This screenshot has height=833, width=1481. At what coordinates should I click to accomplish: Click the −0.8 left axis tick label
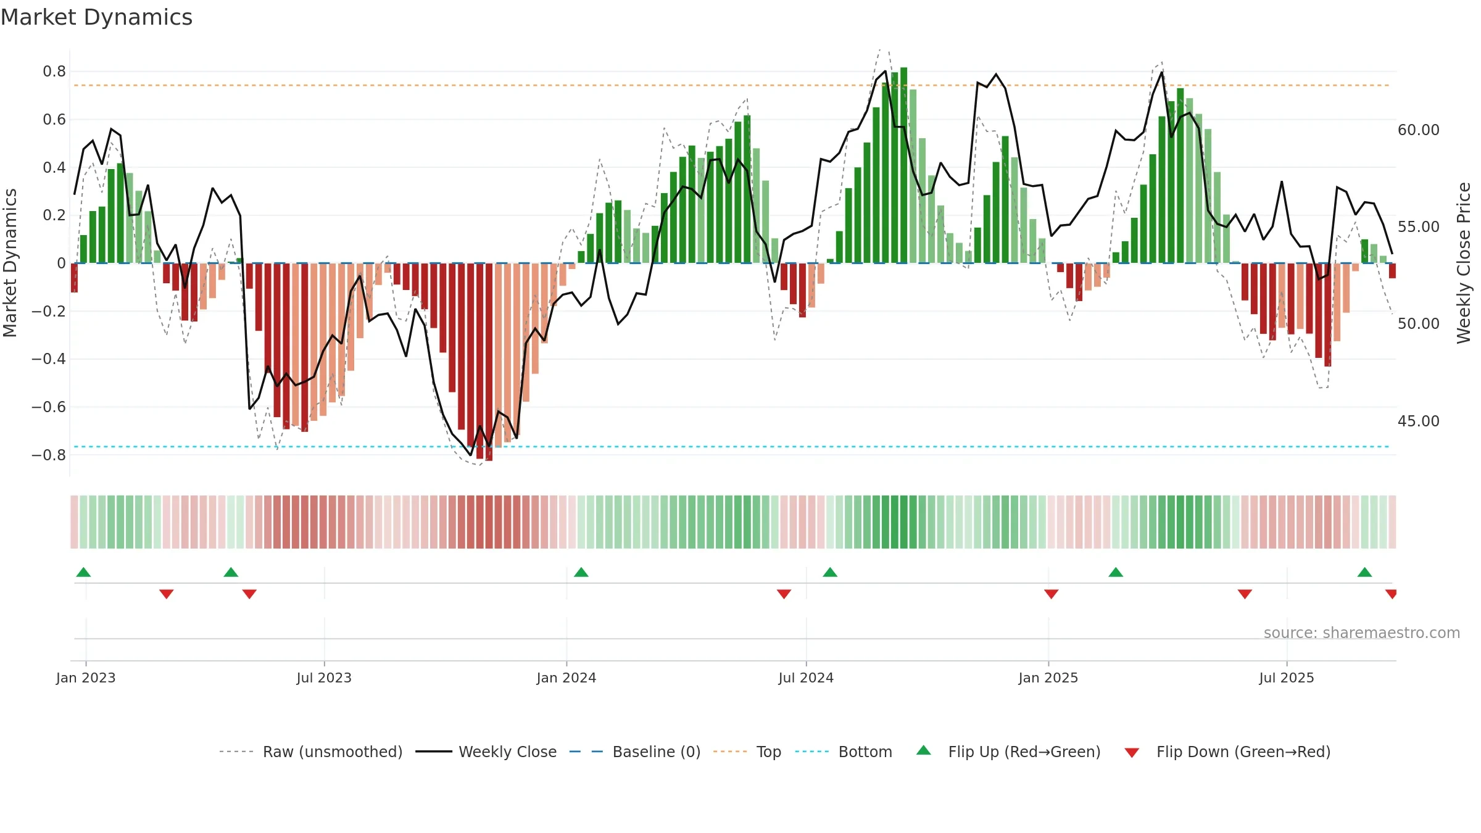[49, 455]
